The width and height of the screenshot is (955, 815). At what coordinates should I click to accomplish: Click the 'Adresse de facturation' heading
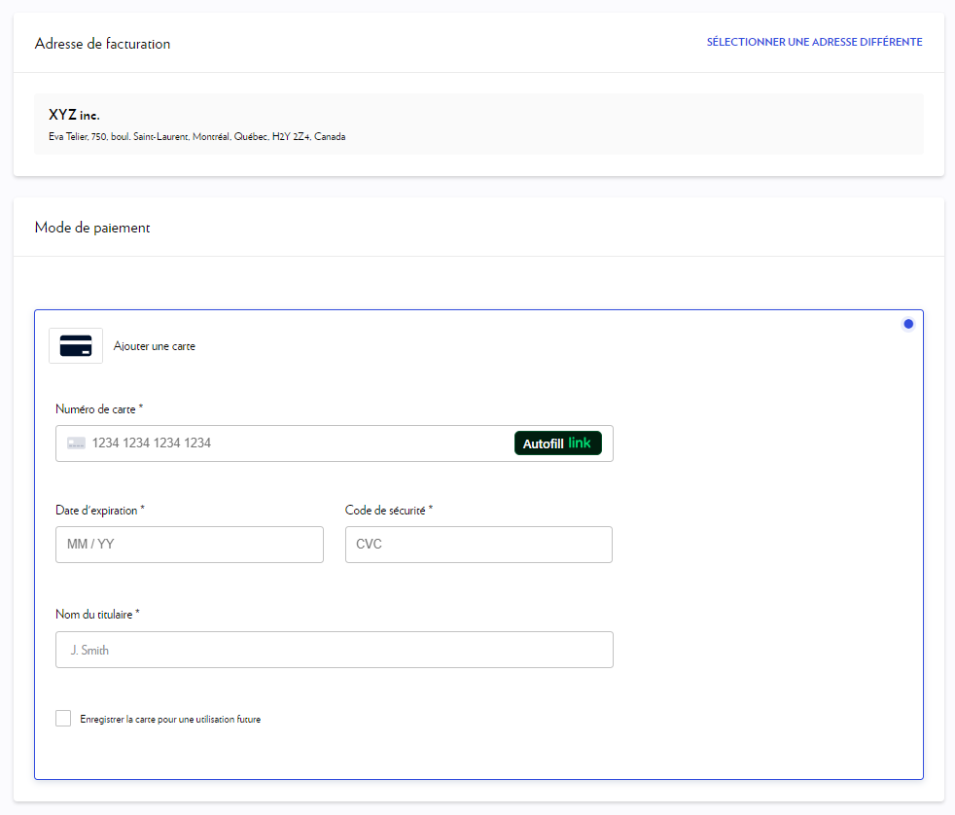click(x=101, y=44)
